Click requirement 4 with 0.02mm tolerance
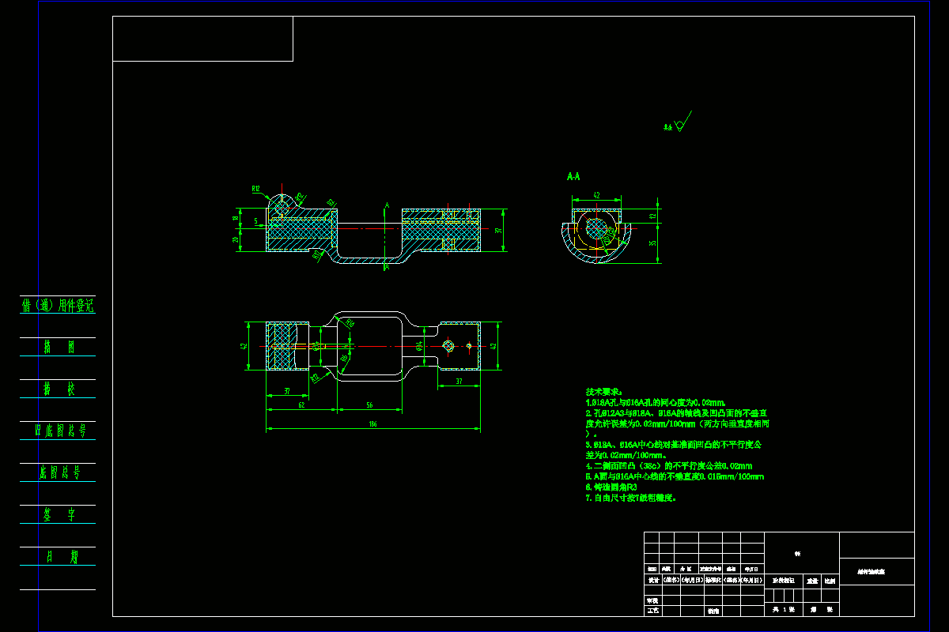Image resolution: width=949 pixels, height=632 pixels. click(668, 466)
